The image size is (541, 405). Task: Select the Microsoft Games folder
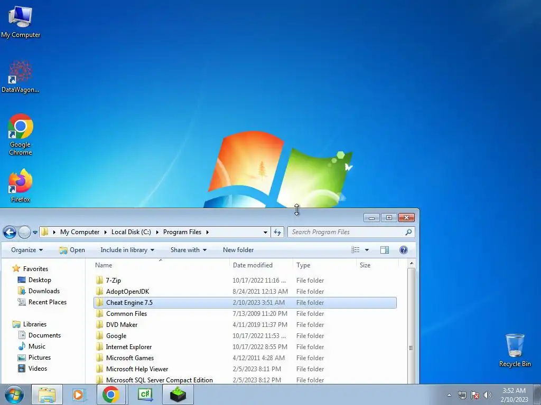pyautogui.click(x=245, y=358)
